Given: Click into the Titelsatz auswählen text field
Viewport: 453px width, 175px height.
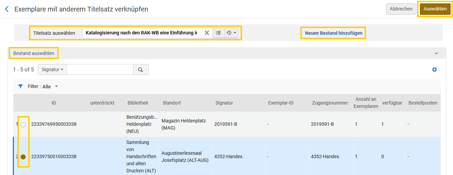Looking at the screenshot, I should (x=142, y=33).
